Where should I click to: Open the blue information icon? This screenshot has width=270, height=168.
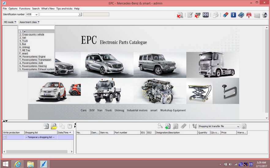coord(233,15)
